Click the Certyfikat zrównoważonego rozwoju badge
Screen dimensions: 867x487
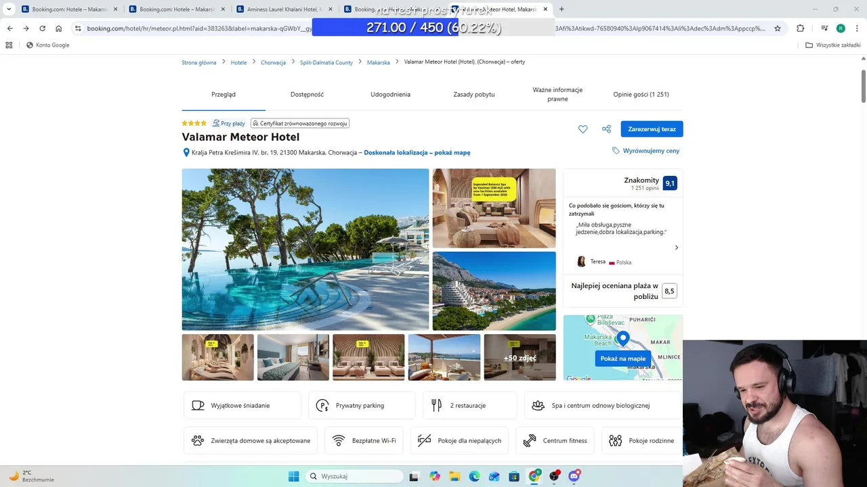[300, 124]
